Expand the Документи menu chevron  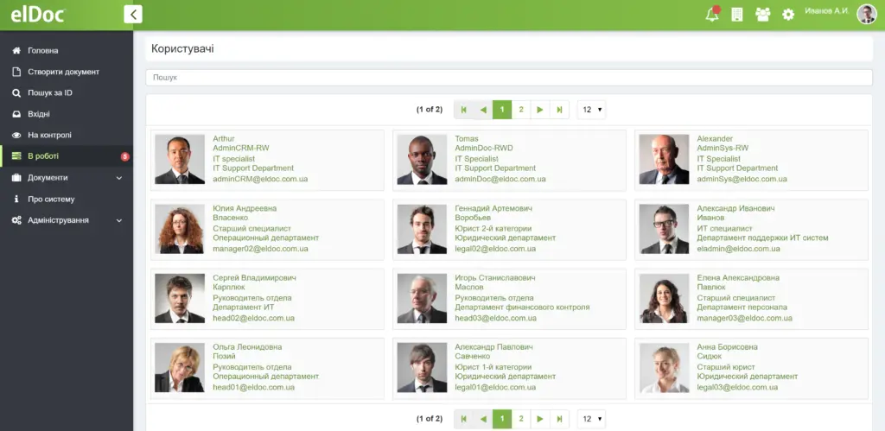[119, 178]
